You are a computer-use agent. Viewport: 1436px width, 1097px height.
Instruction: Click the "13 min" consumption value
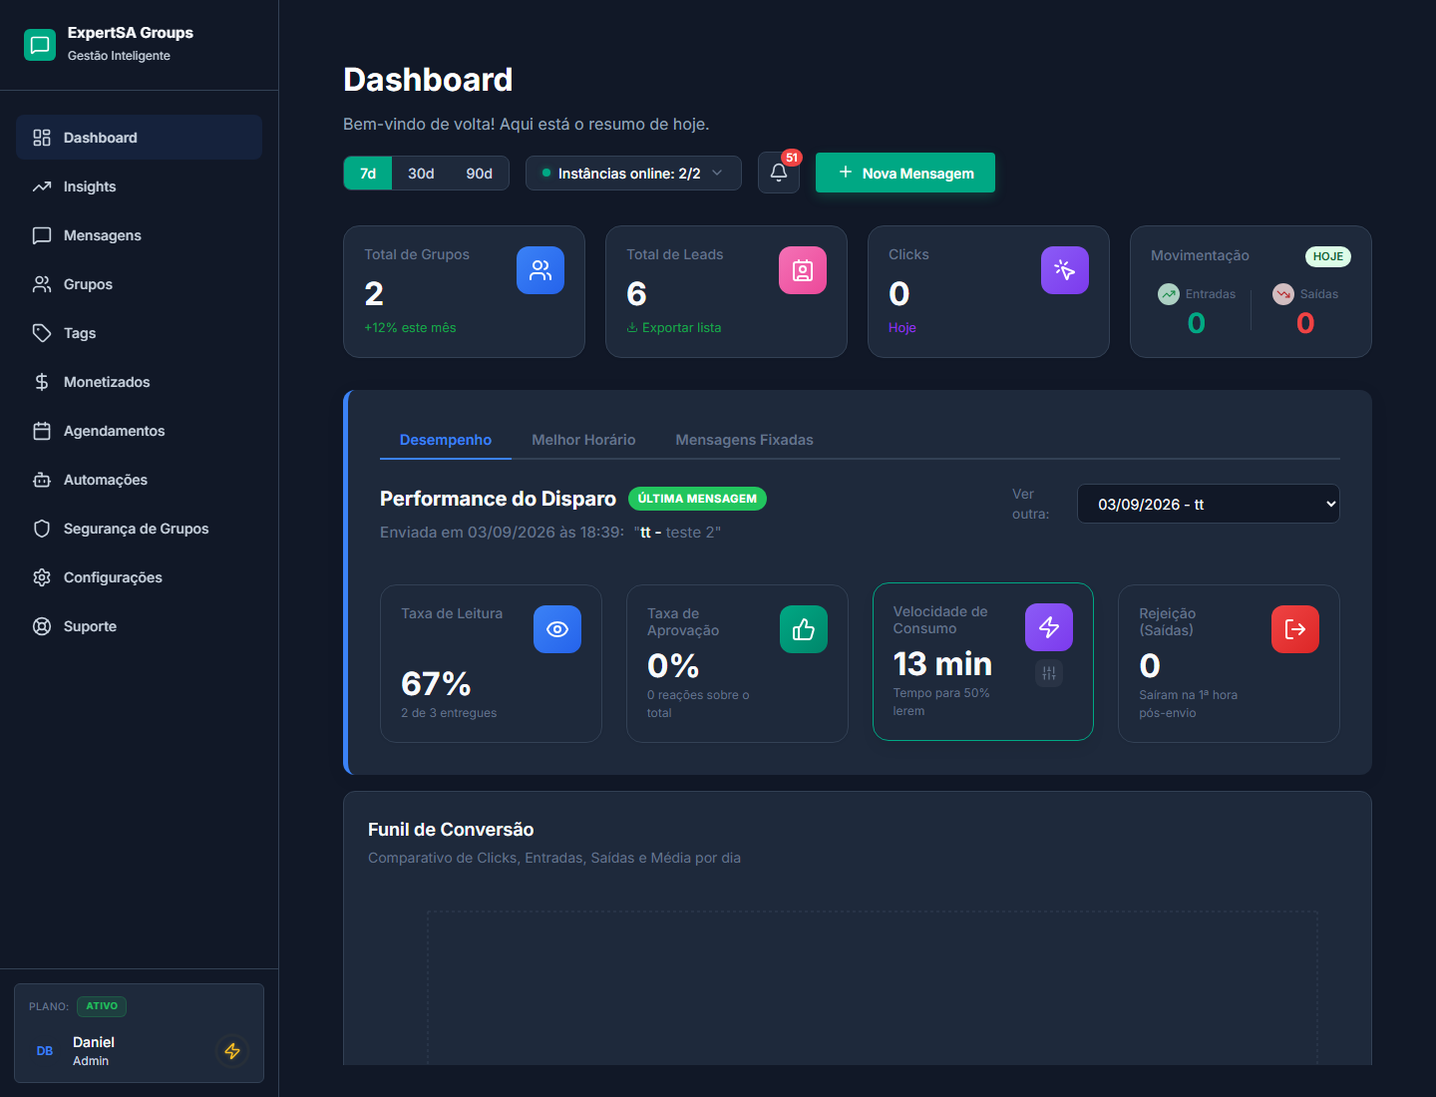point(942,663)
